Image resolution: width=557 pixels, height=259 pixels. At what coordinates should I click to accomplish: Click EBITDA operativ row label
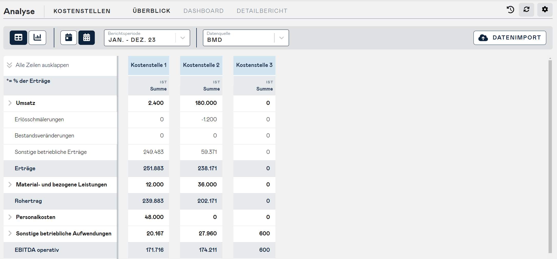pos(37,250)
